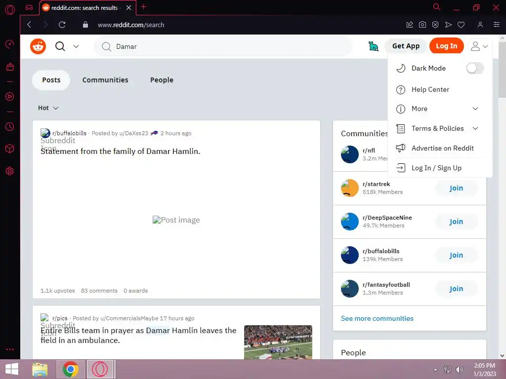Click the 83 comments text
Image resolution: width=506 pixels, height=379 pixels.
[99, 291]
